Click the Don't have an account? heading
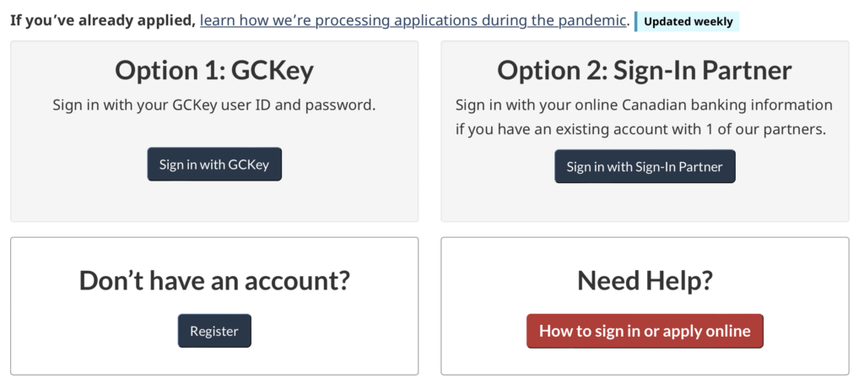864x384 pixels. [214, 280]
